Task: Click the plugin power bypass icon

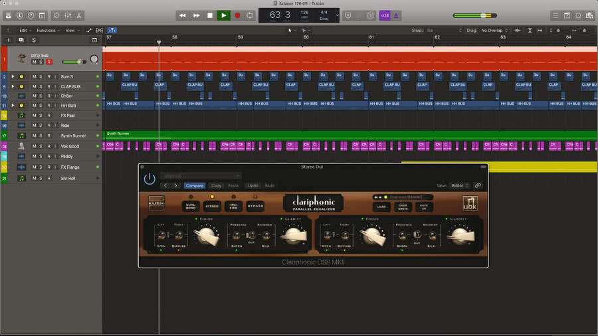Action: coord(149,179)
